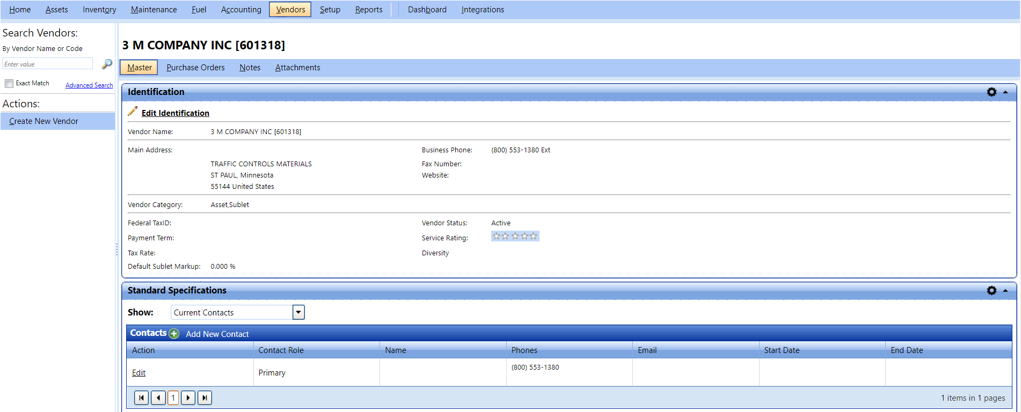Sort by Name column header
1021x412 pixels.
tap(395, 350)
